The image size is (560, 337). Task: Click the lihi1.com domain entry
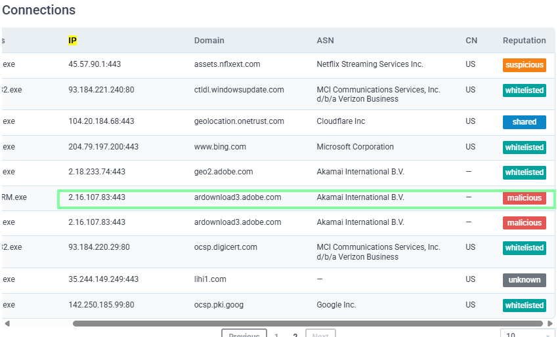(x=210, y=279)
